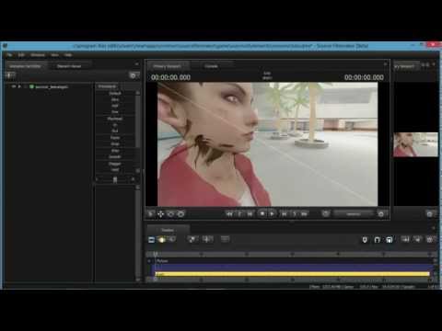442x331 pixels.
Task: Switch to the Element Viewer tab
Action: (x=69, y=66)
